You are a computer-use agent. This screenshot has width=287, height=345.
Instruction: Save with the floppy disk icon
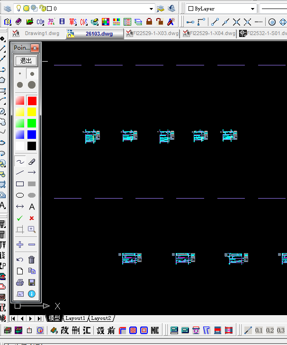tap(32, 282)
